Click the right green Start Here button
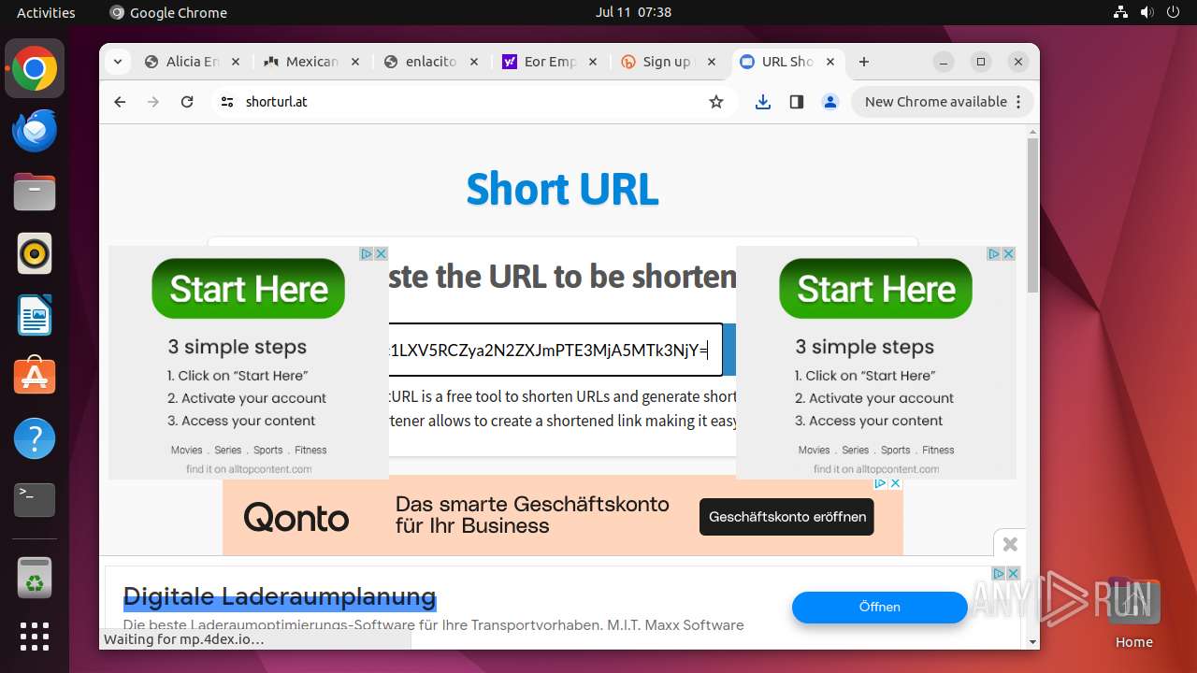 (x=875, y=289)
